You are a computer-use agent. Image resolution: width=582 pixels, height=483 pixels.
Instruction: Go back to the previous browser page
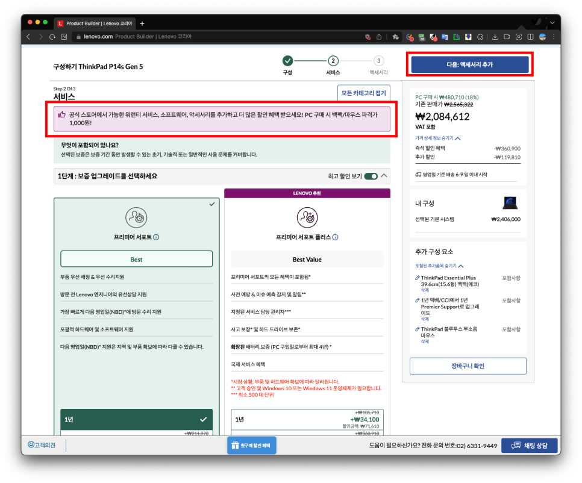click(x=28, y=37)
